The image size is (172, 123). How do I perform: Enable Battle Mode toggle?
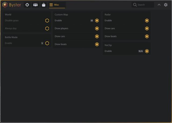pos(47,43)
